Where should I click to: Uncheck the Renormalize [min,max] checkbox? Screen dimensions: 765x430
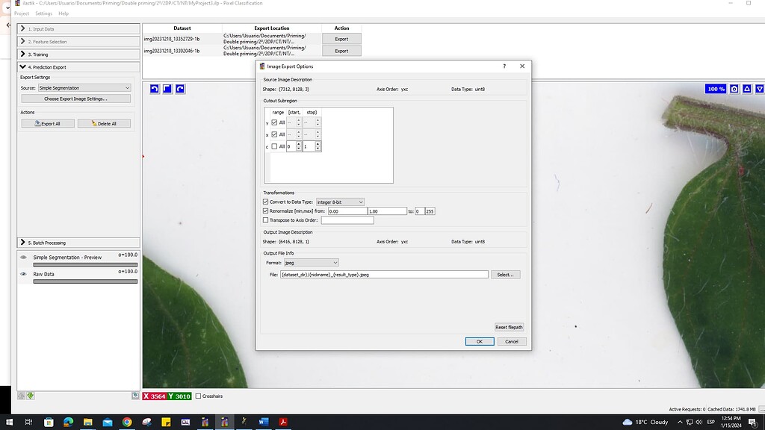tap(267, 211)
